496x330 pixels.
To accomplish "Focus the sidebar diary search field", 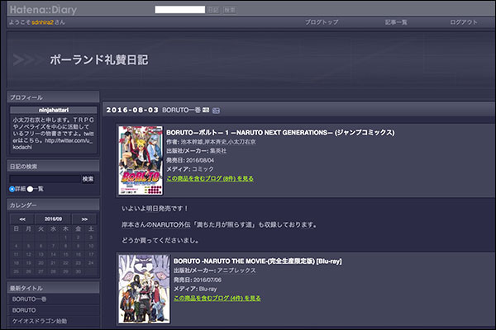I will [x=44, y=178].
